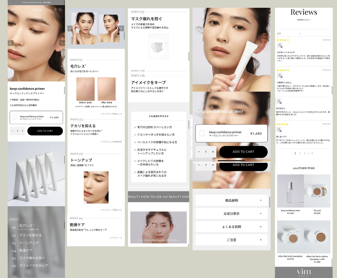337x278 pixels.
Task: Go to reviews page 2
Action: click(300, 153)
